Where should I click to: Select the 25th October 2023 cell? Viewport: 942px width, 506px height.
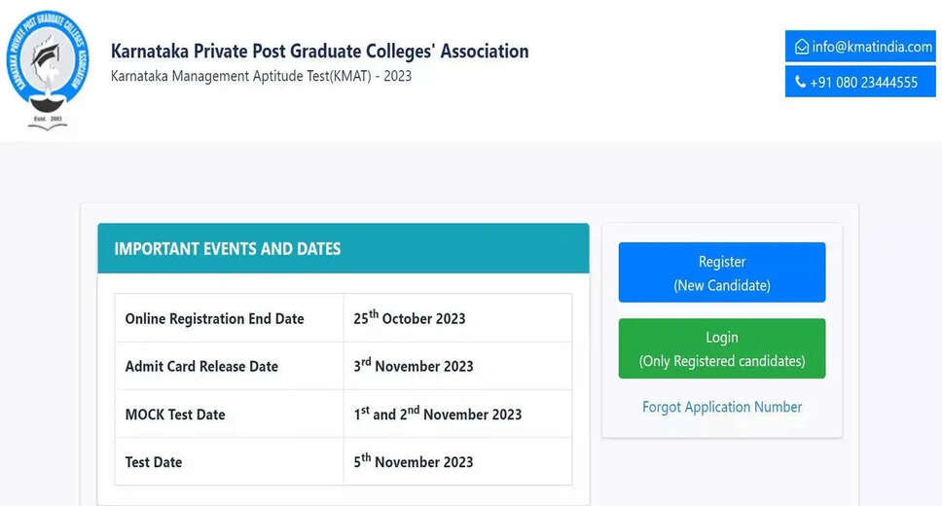click(410, 318)
